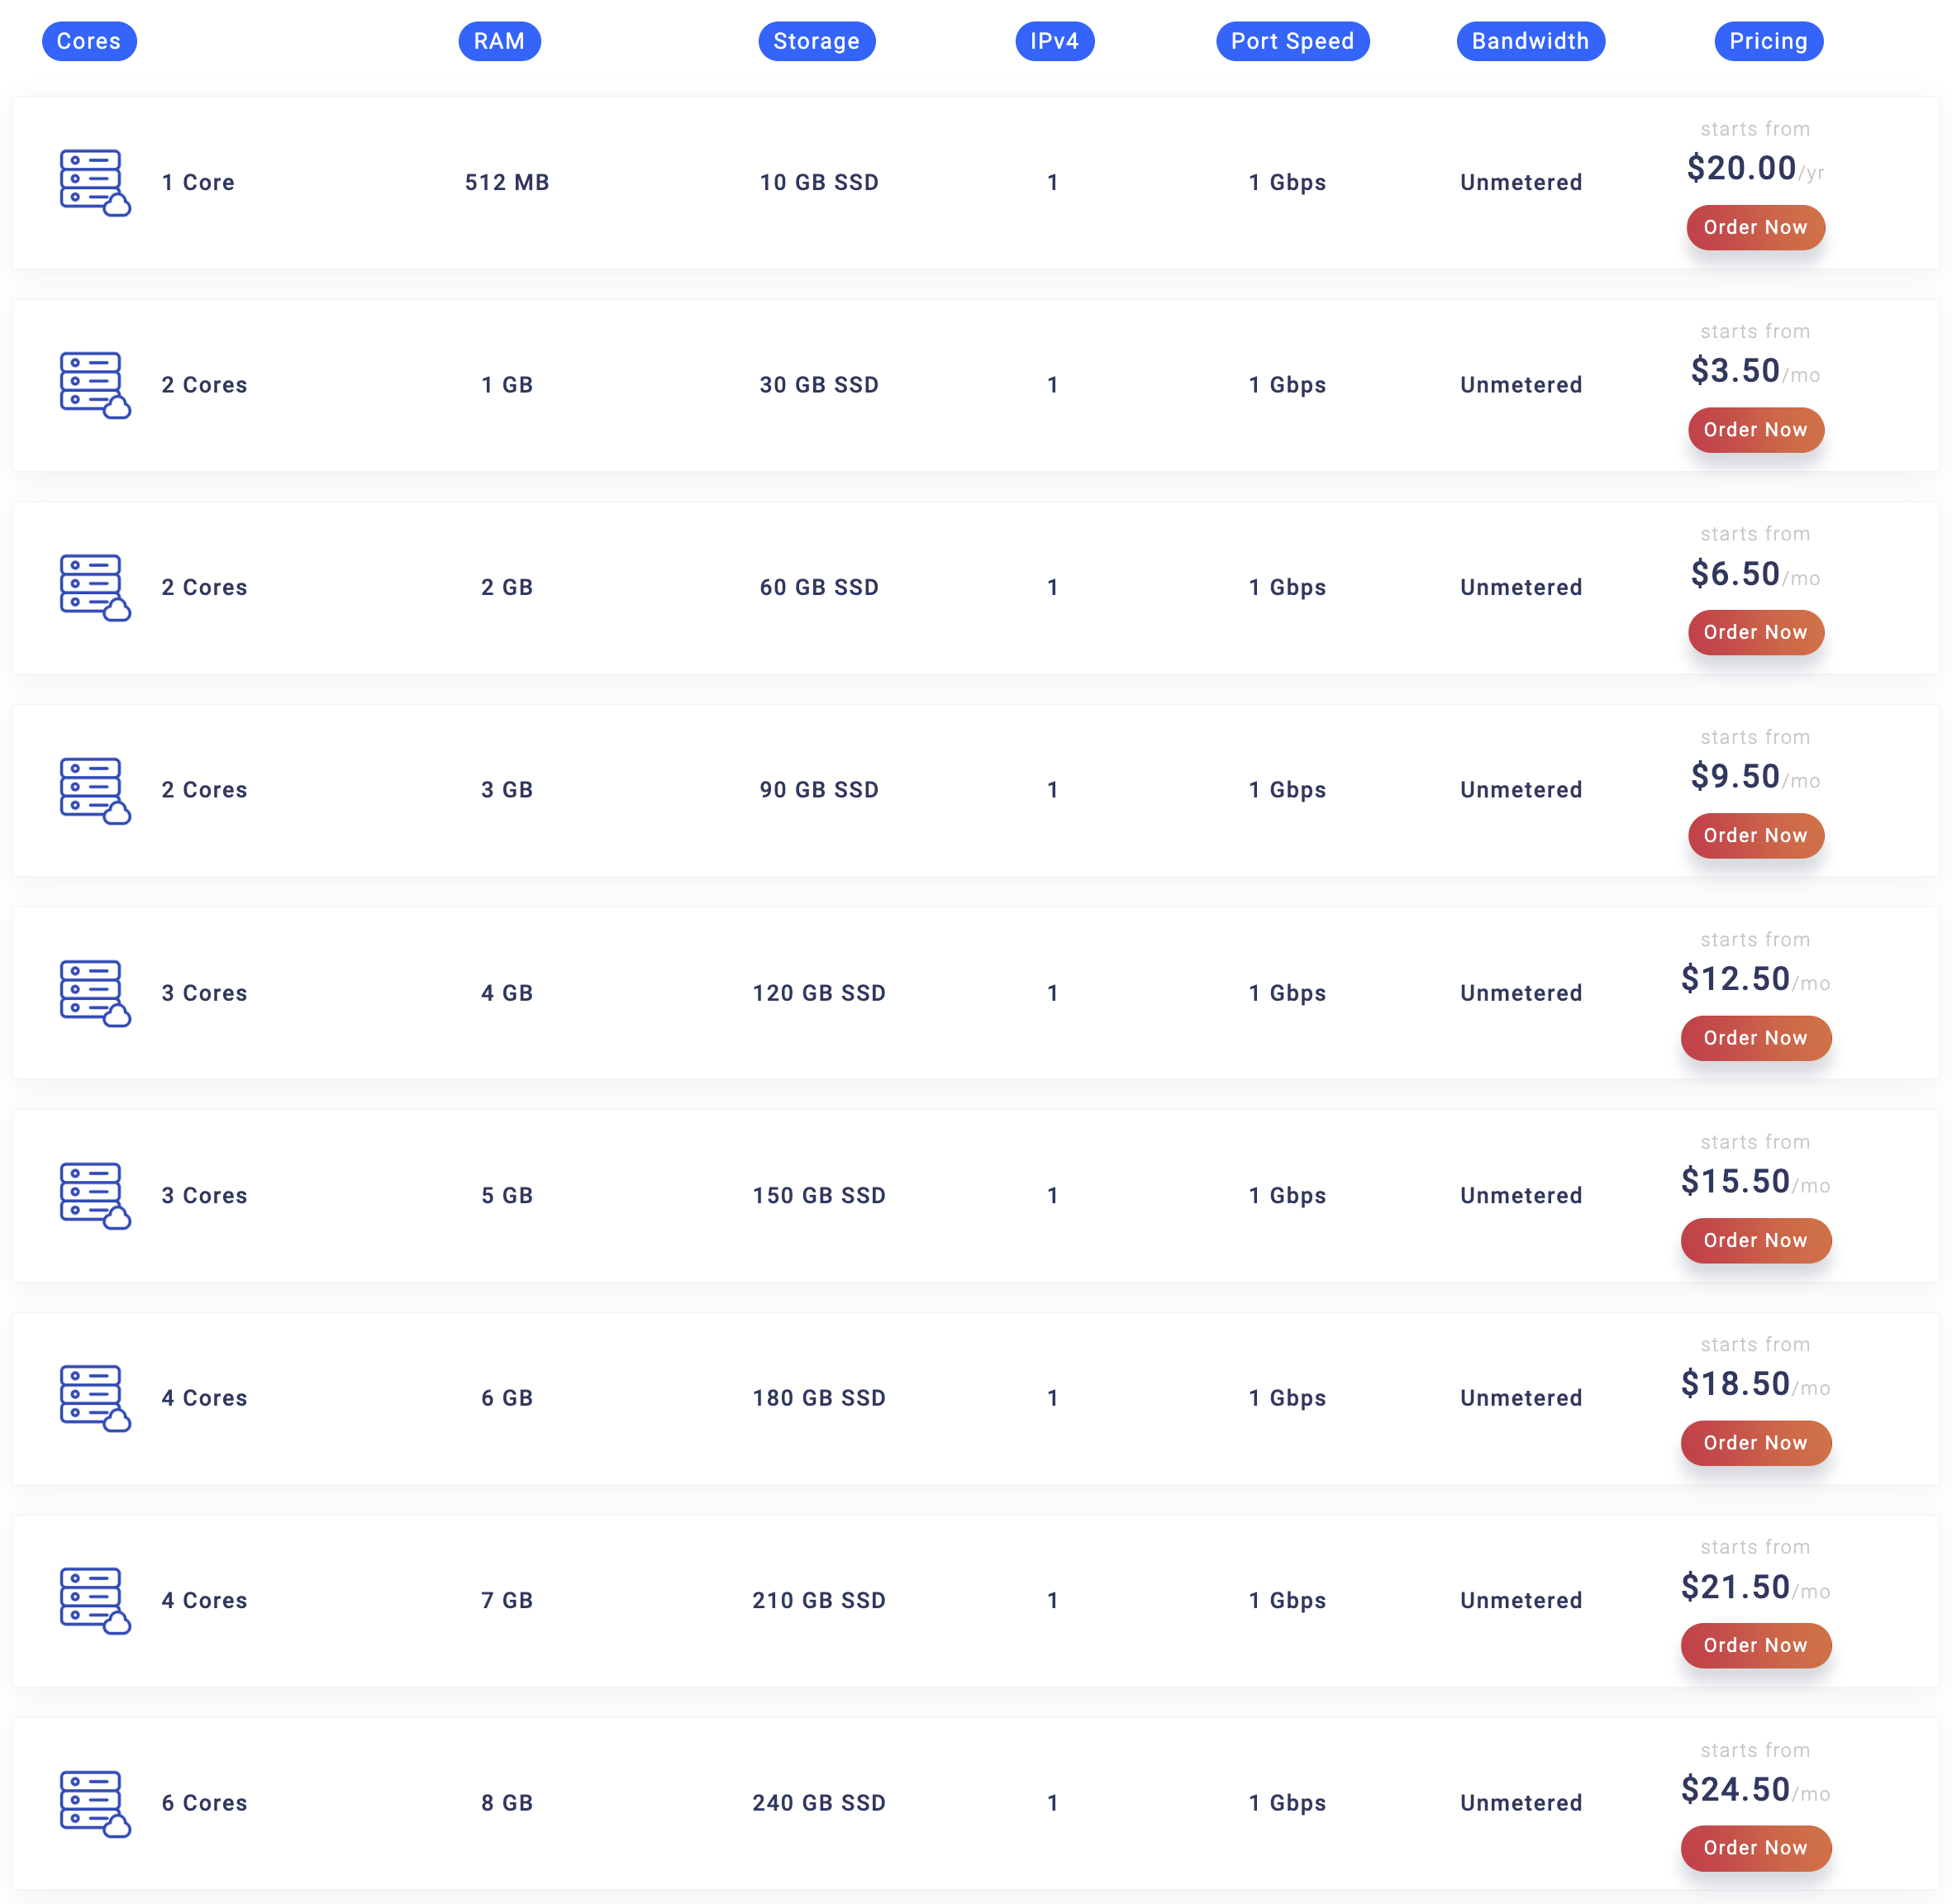Click the server icon for the 1 GB plan
This screenshot has width=1952, height=1904.
pos(95,385)
